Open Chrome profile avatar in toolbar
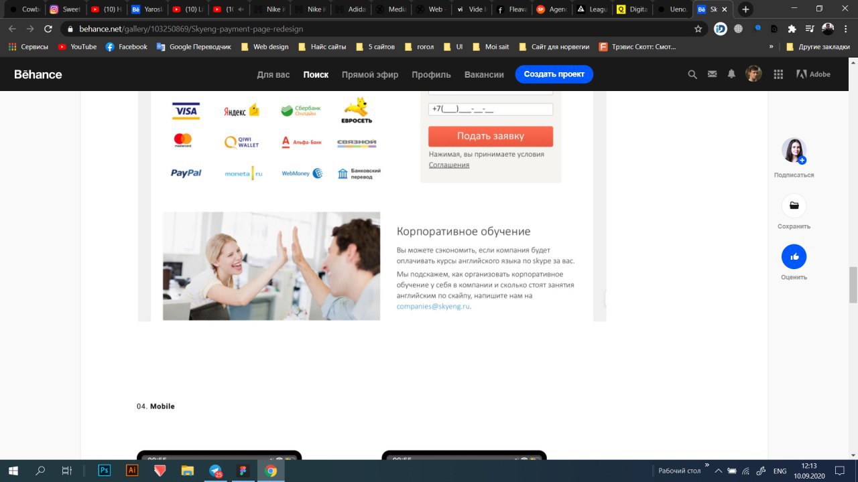Viewport: 858px width, 482px height. [x=828, y=29]
